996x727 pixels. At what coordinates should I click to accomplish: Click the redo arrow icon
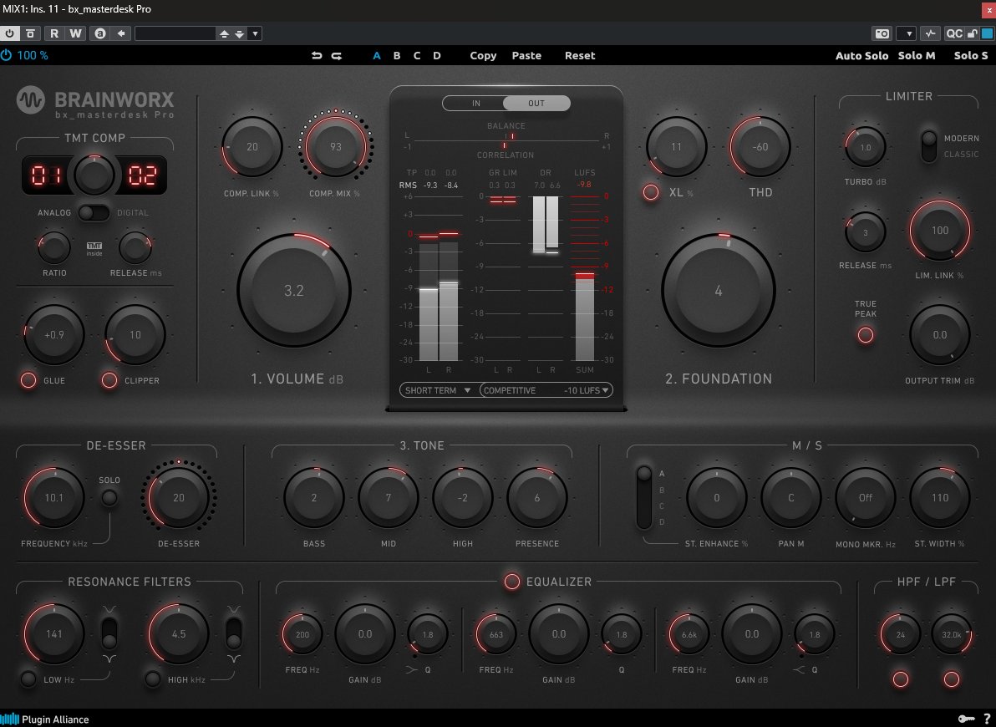point(337,56)
